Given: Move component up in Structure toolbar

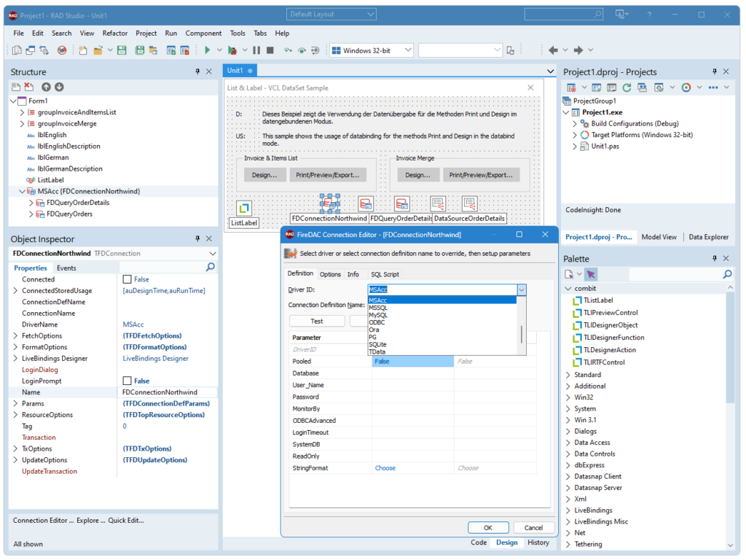Looking at the screenshot, I should 46,87.
